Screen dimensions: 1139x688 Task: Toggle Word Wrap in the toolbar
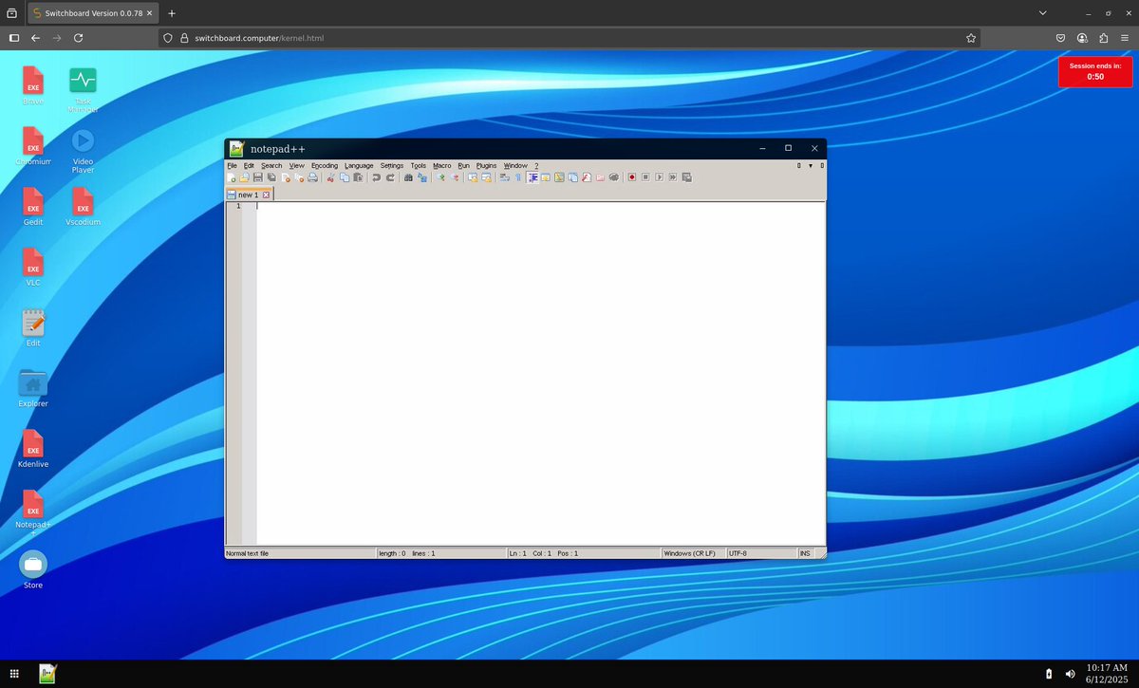(x=504, y=177)
